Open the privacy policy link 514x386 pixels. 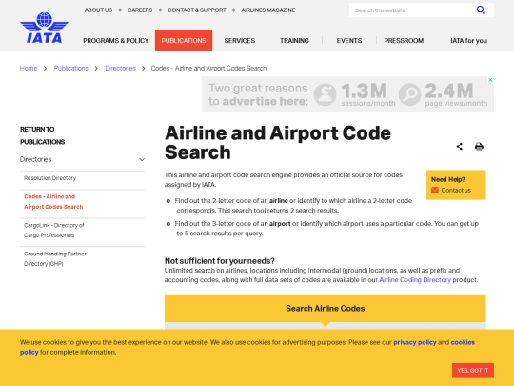click(415, 342)
